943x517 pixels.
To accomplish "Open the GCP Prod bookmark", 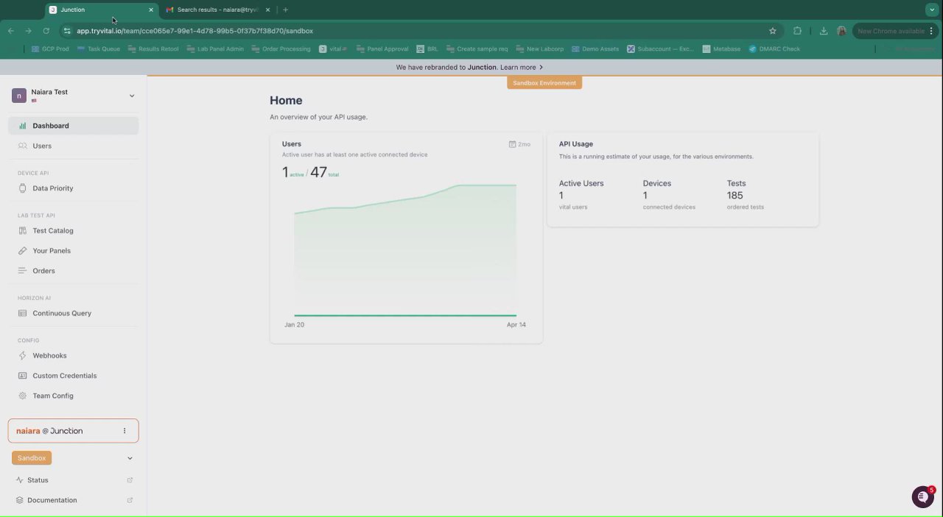I will 50,49.
